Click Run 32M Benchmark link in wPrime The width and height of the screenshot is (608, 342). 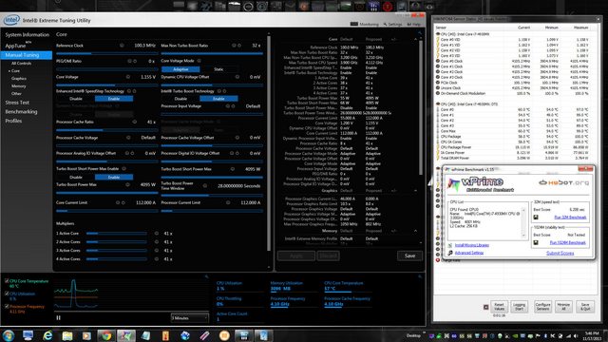(570, 218)
